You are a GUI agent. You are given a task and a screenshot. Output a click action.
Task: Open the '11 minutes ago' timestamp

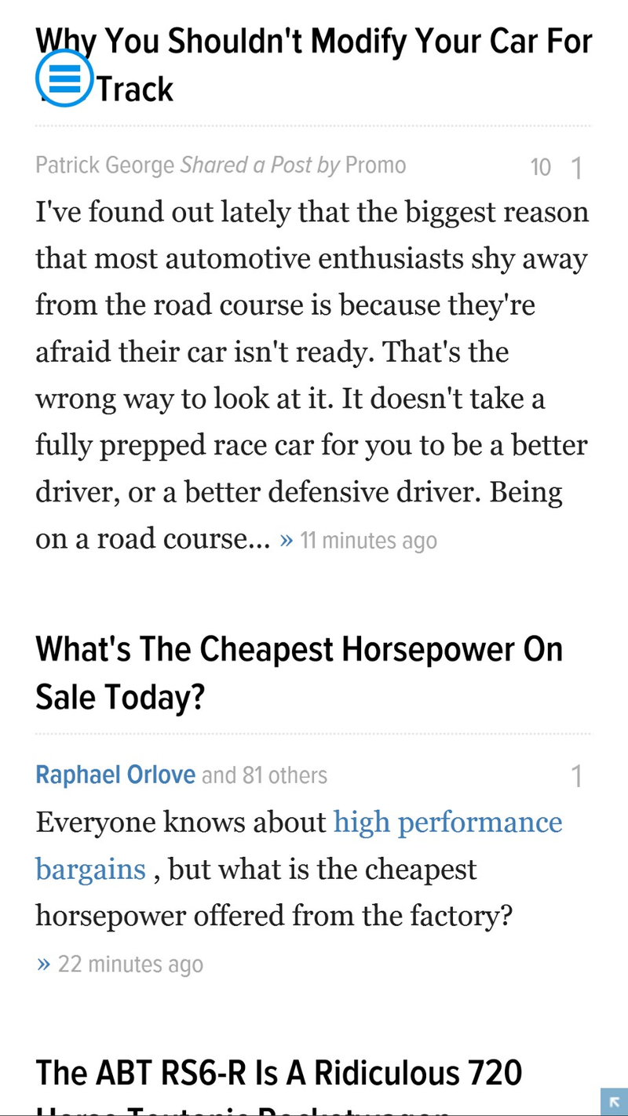pyautogui.click(x=368, y=541)
